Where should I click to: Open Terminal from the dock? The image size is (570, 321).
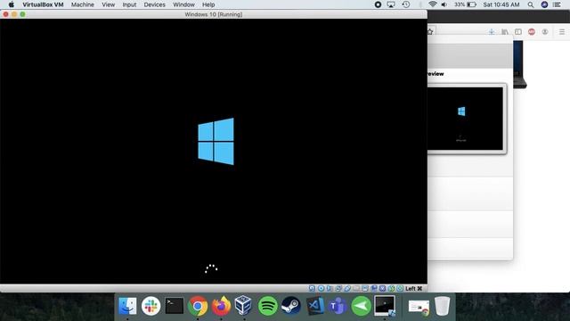(x=175, y=306)
